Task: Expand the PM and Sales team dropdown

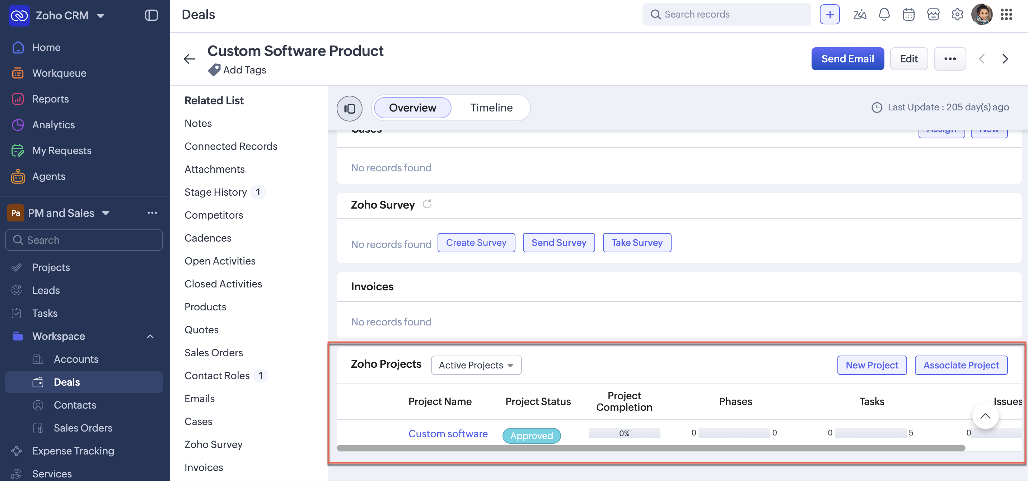Action: (106, 213)
